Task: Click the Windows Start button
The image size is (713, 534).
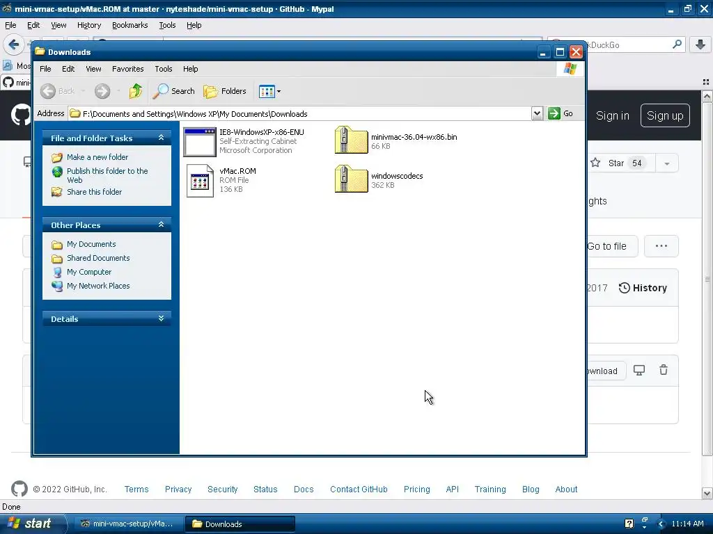Action: [33, 524]
